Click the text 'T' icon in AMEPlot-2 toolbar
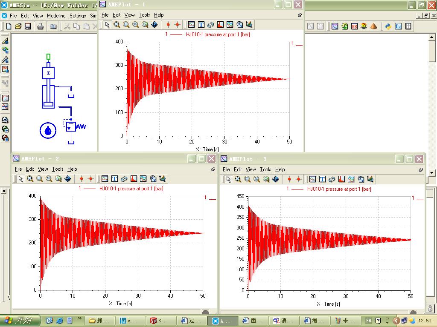The height and width of the screenshot is (327, 437). coord(114,179)
